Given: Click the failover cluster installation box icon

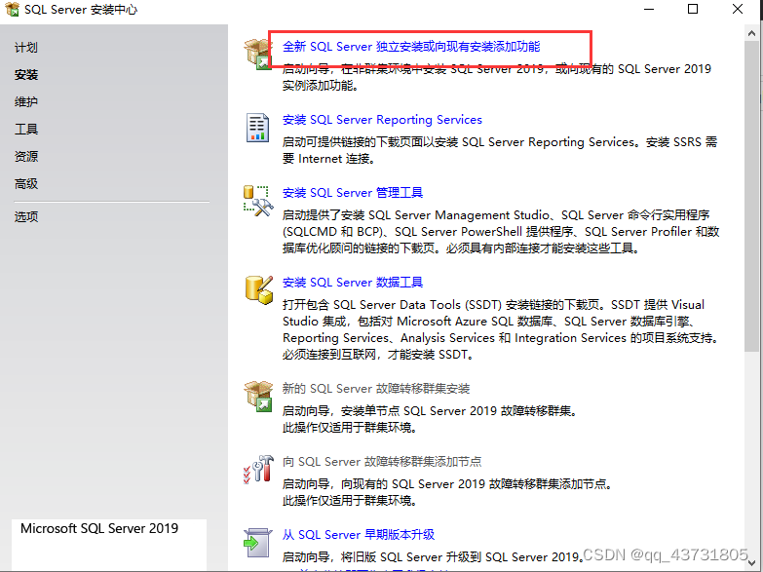Looking at the screenshot, I should 258,397.
